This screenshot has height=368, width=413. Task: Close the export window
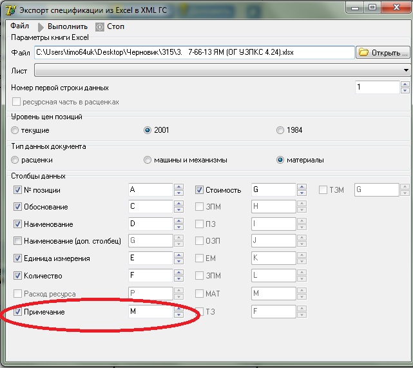pos(396,8)
